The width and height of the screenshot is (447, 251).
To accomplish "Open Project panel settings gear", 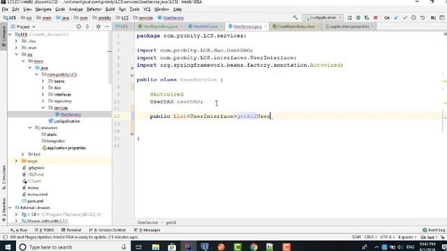I will pyautogui.click(x=98, y=26).
